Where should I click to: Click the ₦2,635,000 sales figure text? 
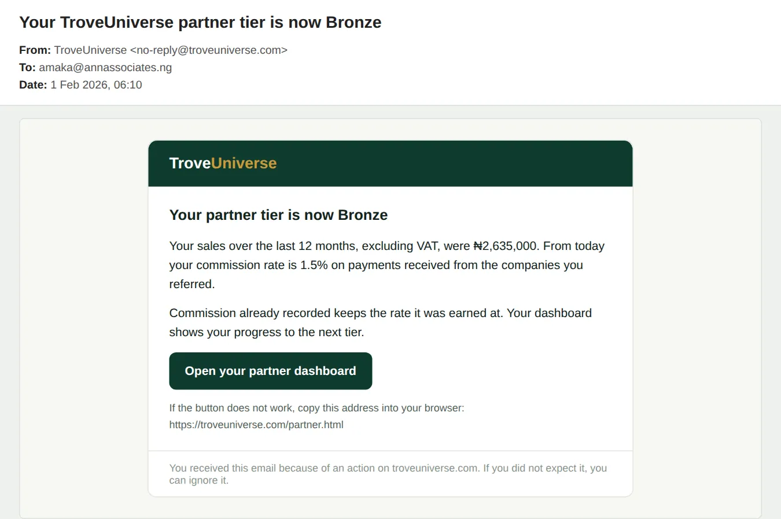click(506, 246)
